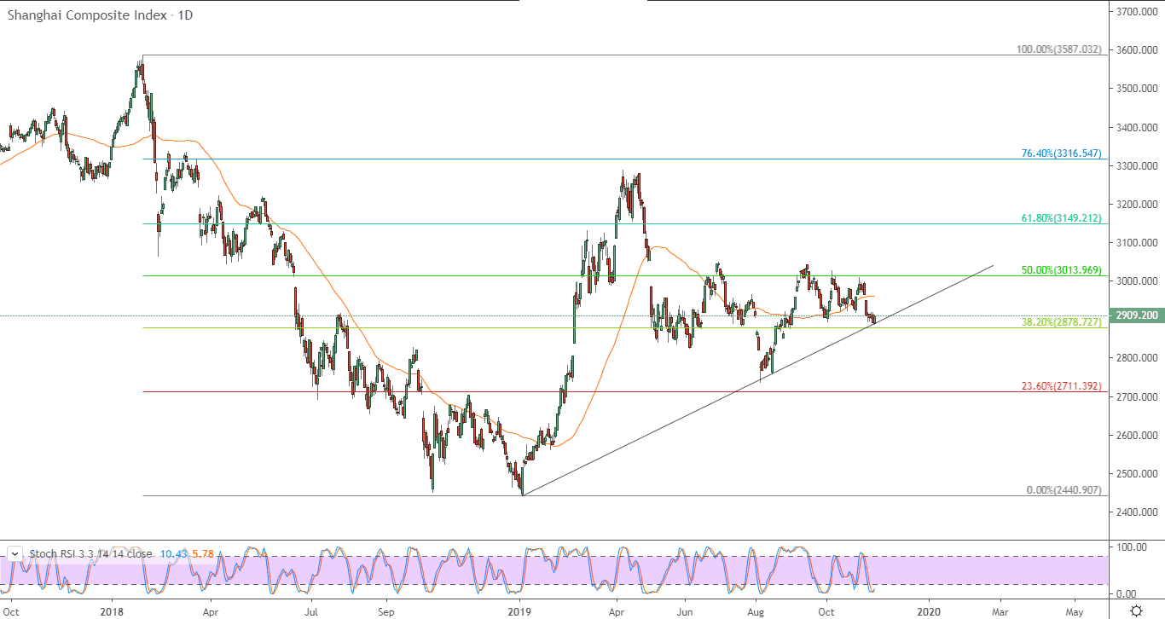Image resolution: width=1165 pixels, height=619 pixels.
Task: Select the 38.20%(2878.727) Fibonacci label
Action: pos(1061,323)
